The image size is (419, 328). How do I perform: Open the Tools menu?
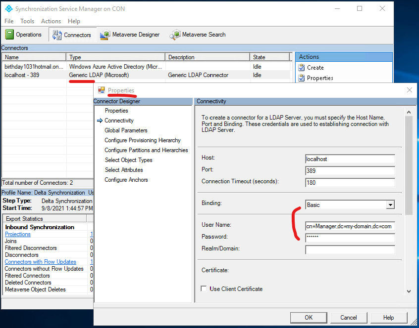[x=27, y=21]
